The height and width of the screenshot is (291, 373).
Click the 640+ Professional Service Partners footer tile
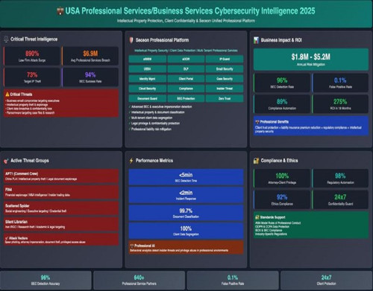[x=140, y=280]
